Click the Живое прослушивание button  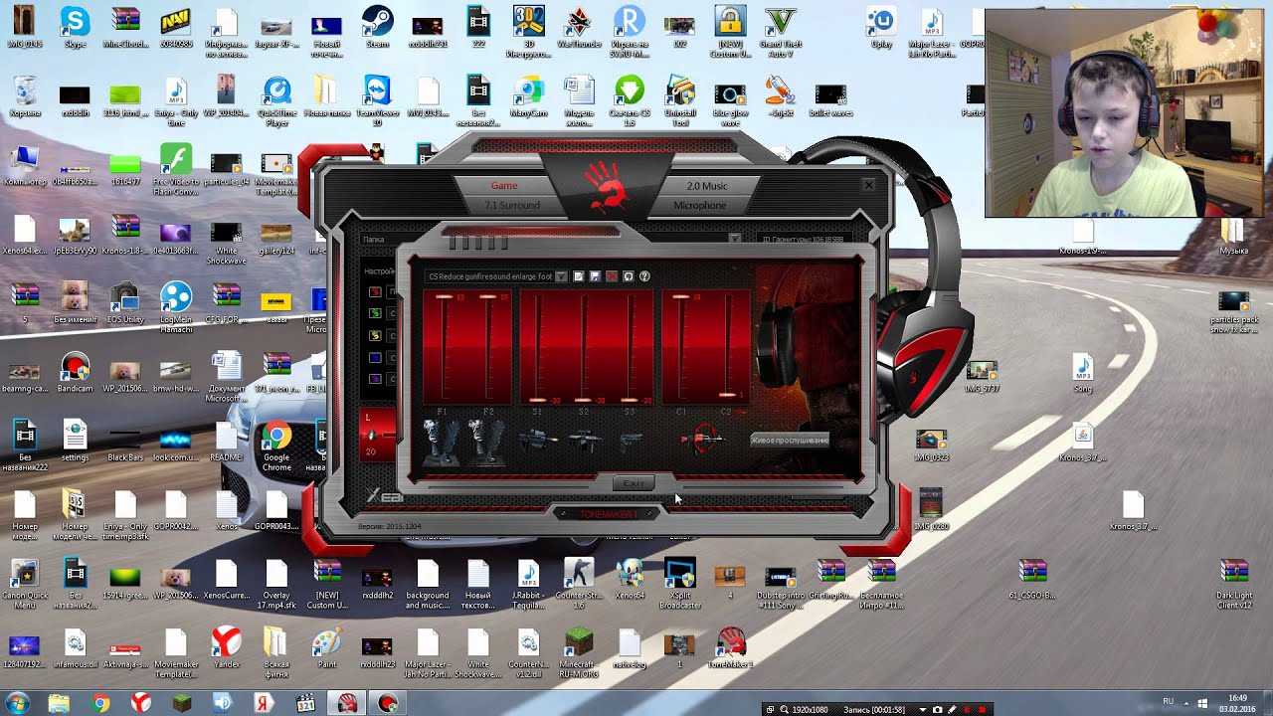pyautogui.click(x=790, y=440)
